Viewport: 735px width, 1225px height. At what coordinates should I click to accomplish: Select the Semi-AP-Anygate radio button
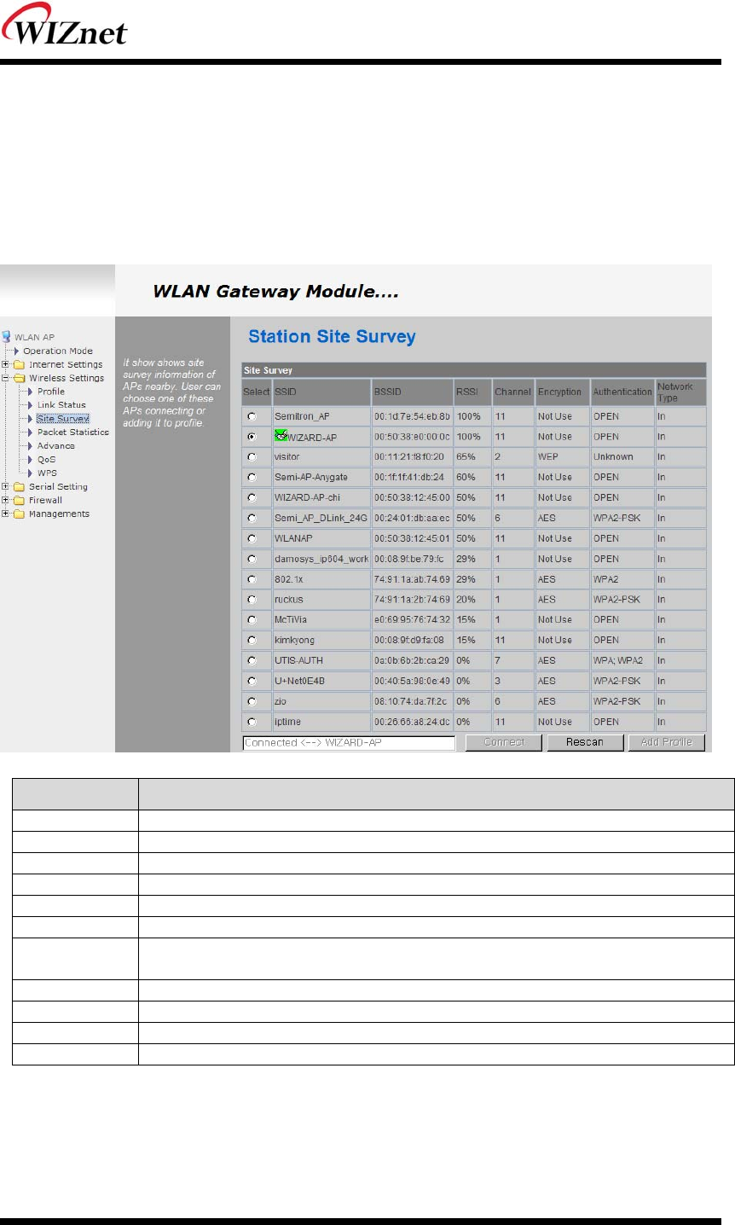click(x=252, y=477)
